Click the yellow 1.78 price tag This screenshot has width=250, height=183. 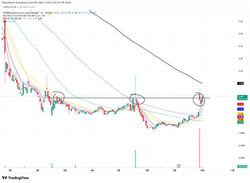pos(241,114)
